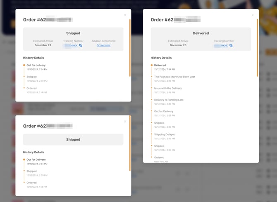Select "Out for delivery" in card with Screenshot link
Image resolution: width=277 pixels, height=202 pixels.
tap(36, 65)
